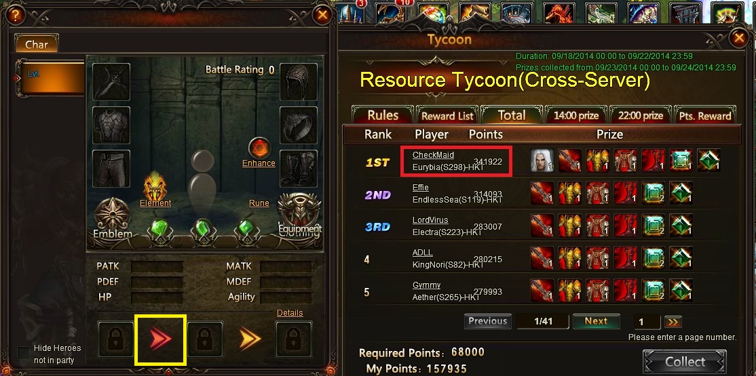Toggle Hide Heroes not in party checkbox
The width and height of the screenshot is (756, 376).
click(x=23, y=352)
